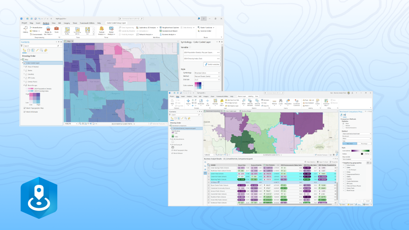Switch to the Analysis ribbon tab
The height and width of the screenshot is (230, 409).
click(x=47, y=23)
